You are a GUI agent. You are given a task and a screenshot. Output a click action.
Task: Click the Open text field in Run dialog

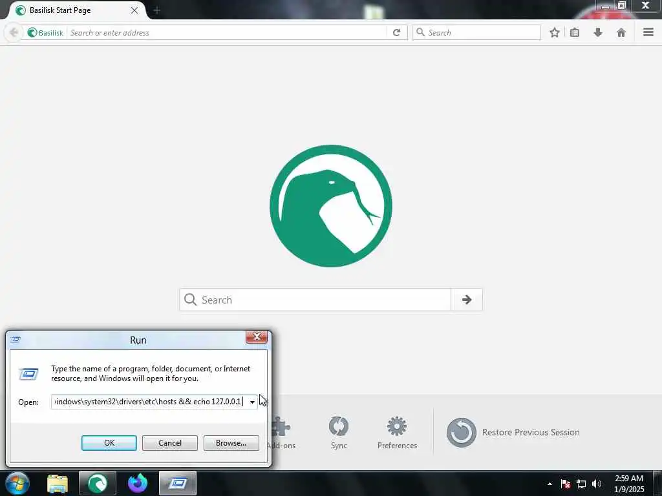[149, 402]
